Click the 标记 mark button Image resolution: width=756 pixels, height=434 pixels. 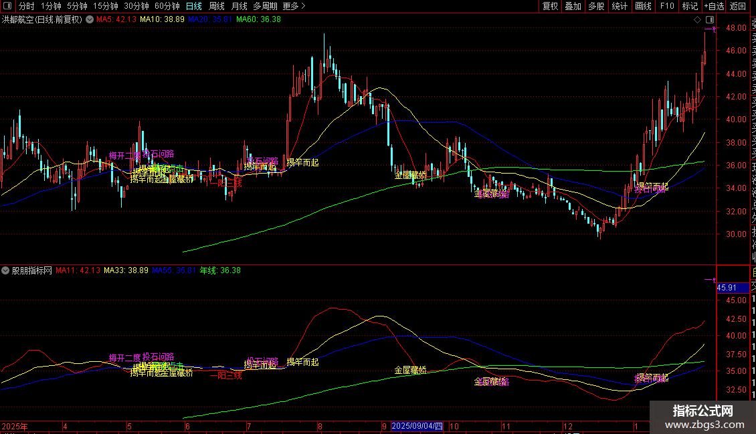point(689,6)
